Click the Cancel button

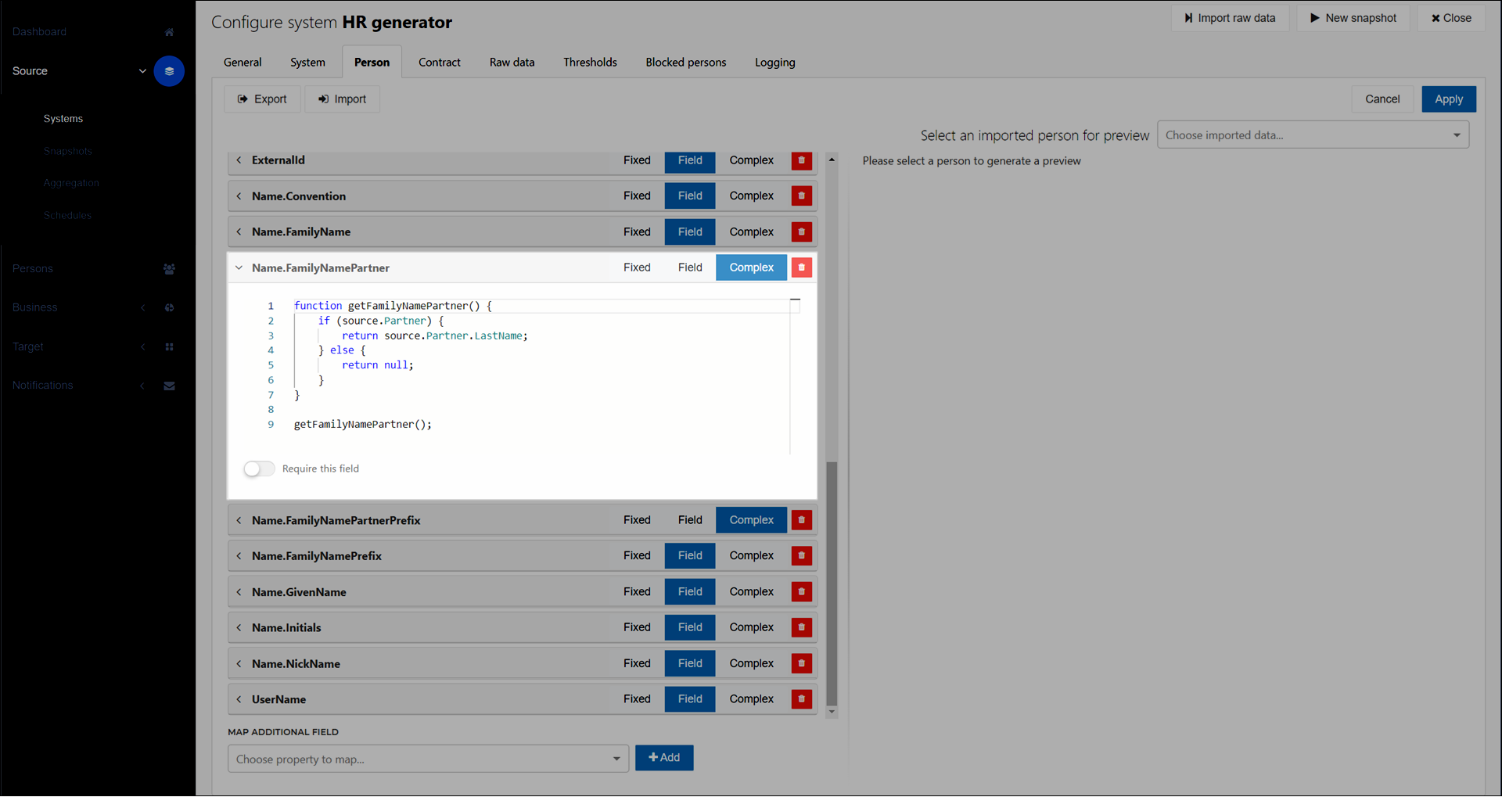coord(1382,99)
